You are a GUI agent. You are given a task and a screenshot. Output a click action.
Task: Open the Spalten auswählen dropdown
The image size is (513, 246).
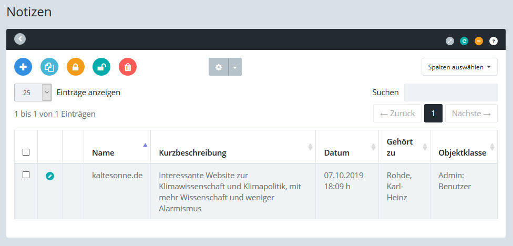459,67
